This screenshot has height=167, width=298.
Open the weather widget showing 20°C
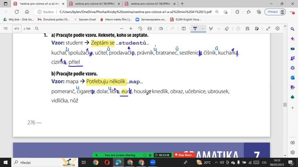click(204, 162)
